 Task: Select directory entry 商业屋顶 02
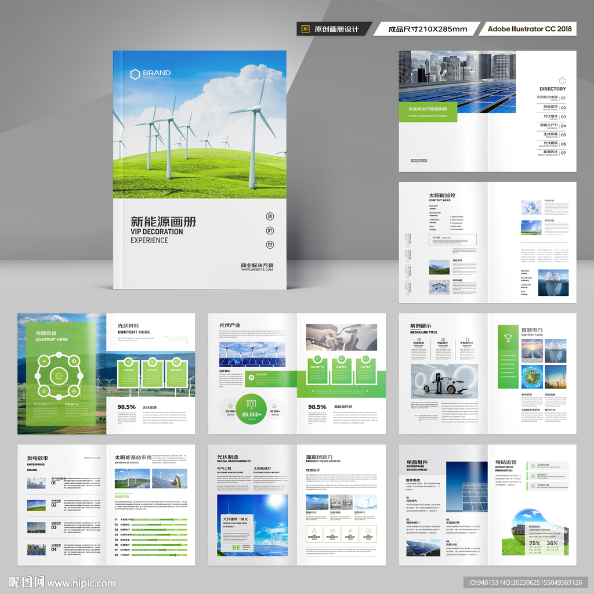click(554, 107)
